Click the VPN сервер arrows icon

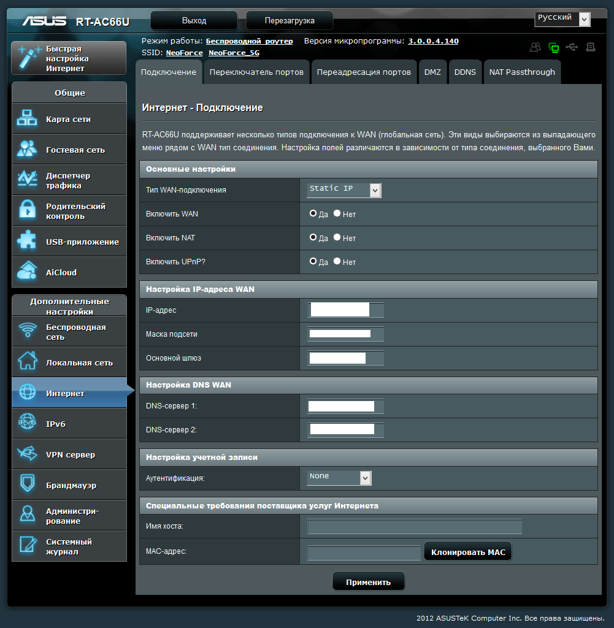(27, 453)
